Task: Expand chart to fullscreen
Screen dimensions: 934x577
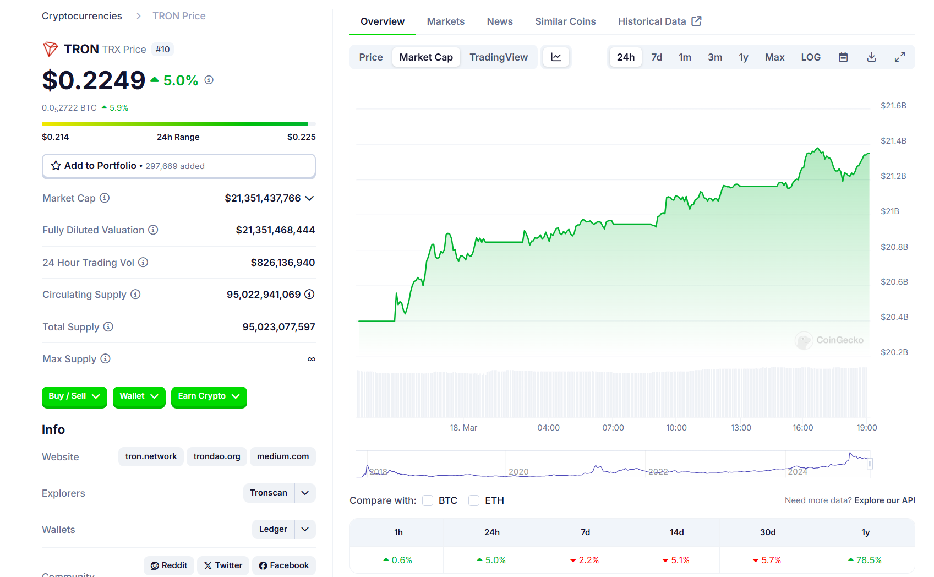Action: tap(900, 57)
